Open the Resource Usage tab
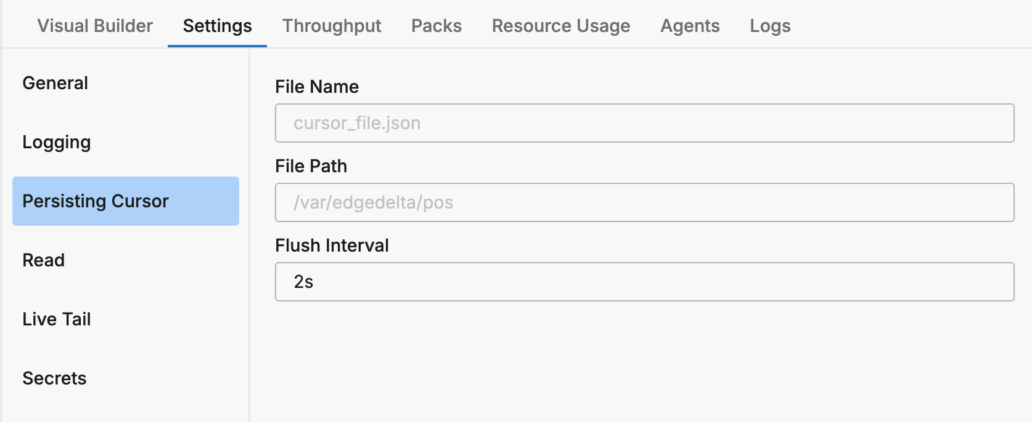Screen dimensions: 1032x422 561,26
